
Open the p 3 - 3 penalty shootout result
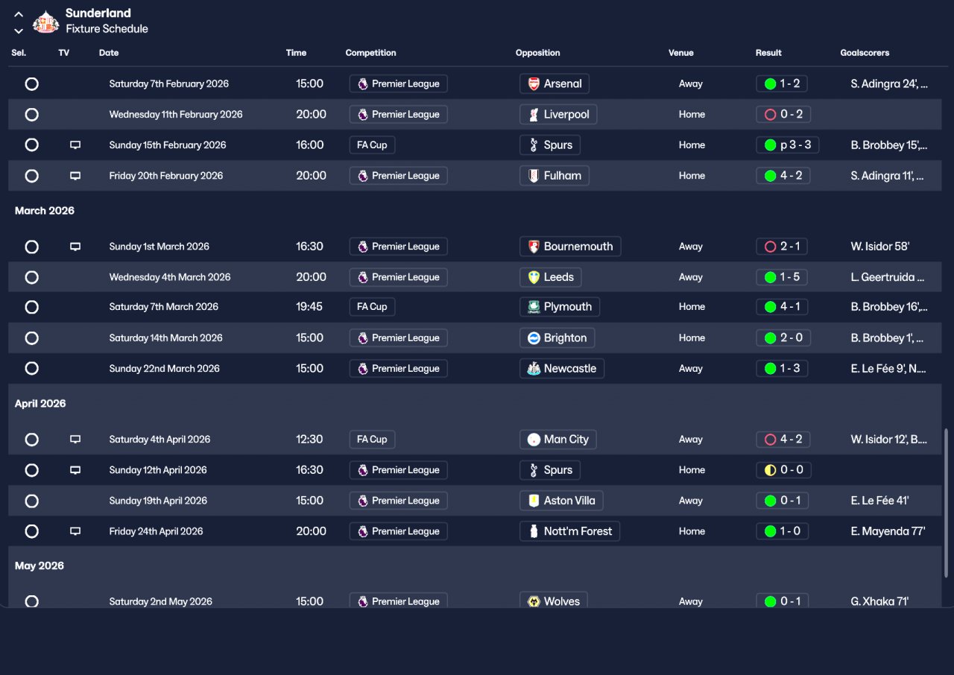tap(788, 145)
